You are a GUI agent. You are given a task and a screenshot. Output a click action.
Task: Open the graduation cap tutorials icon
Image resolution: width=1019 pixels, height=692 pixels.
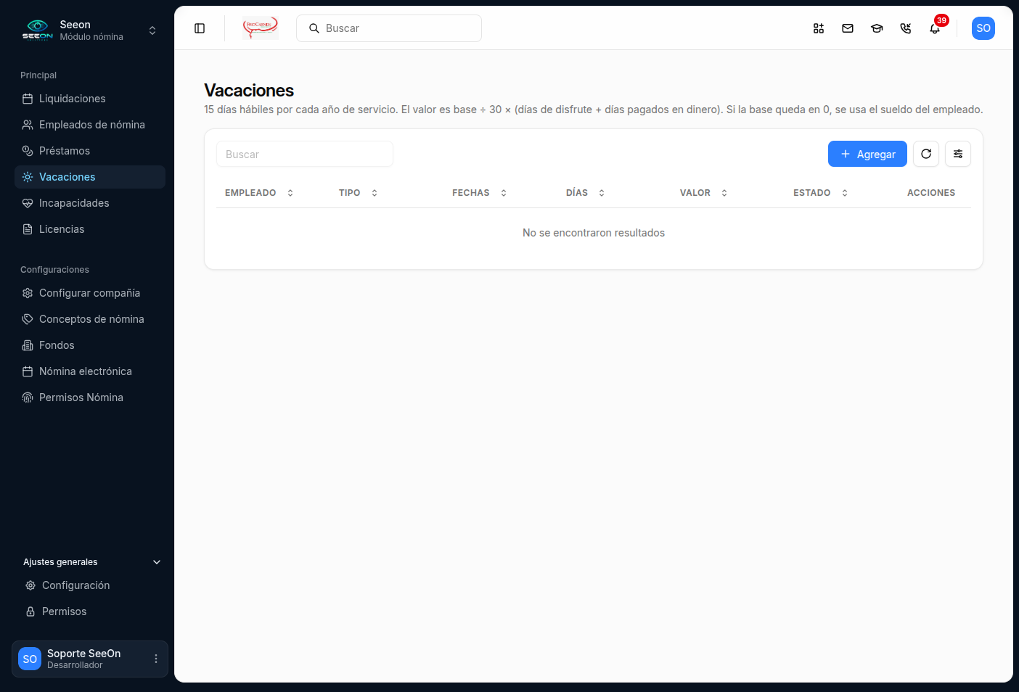(x=877, y=28)
